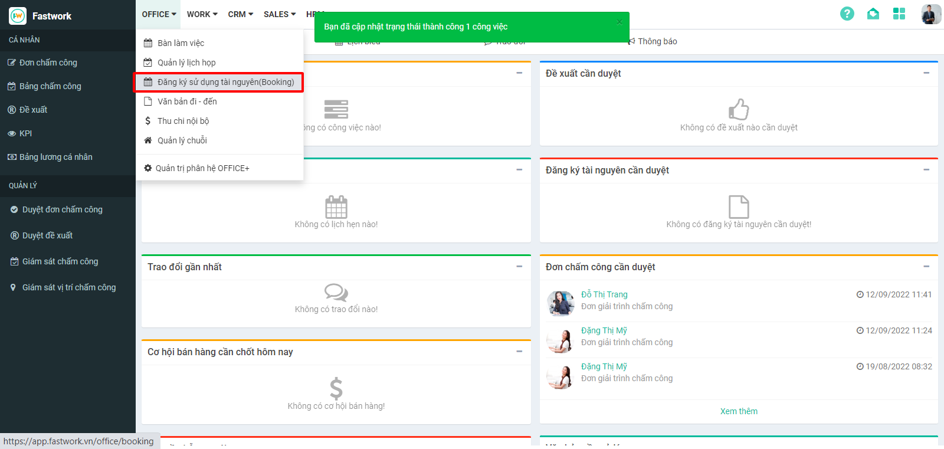Select Đăng ký sử dụng tài nguyên (Booking)

225,82
